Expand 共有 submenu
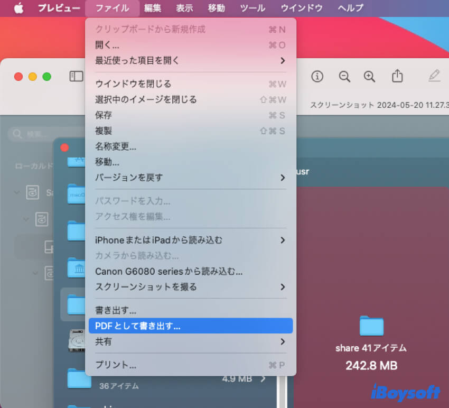 pyautogui.click(x=191, y=341)
